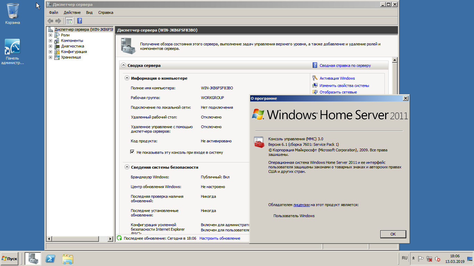The height and width of the screenshot is (266, 474).
Task: Select the Роли icon in tree
Action: [x=57, y=35]
